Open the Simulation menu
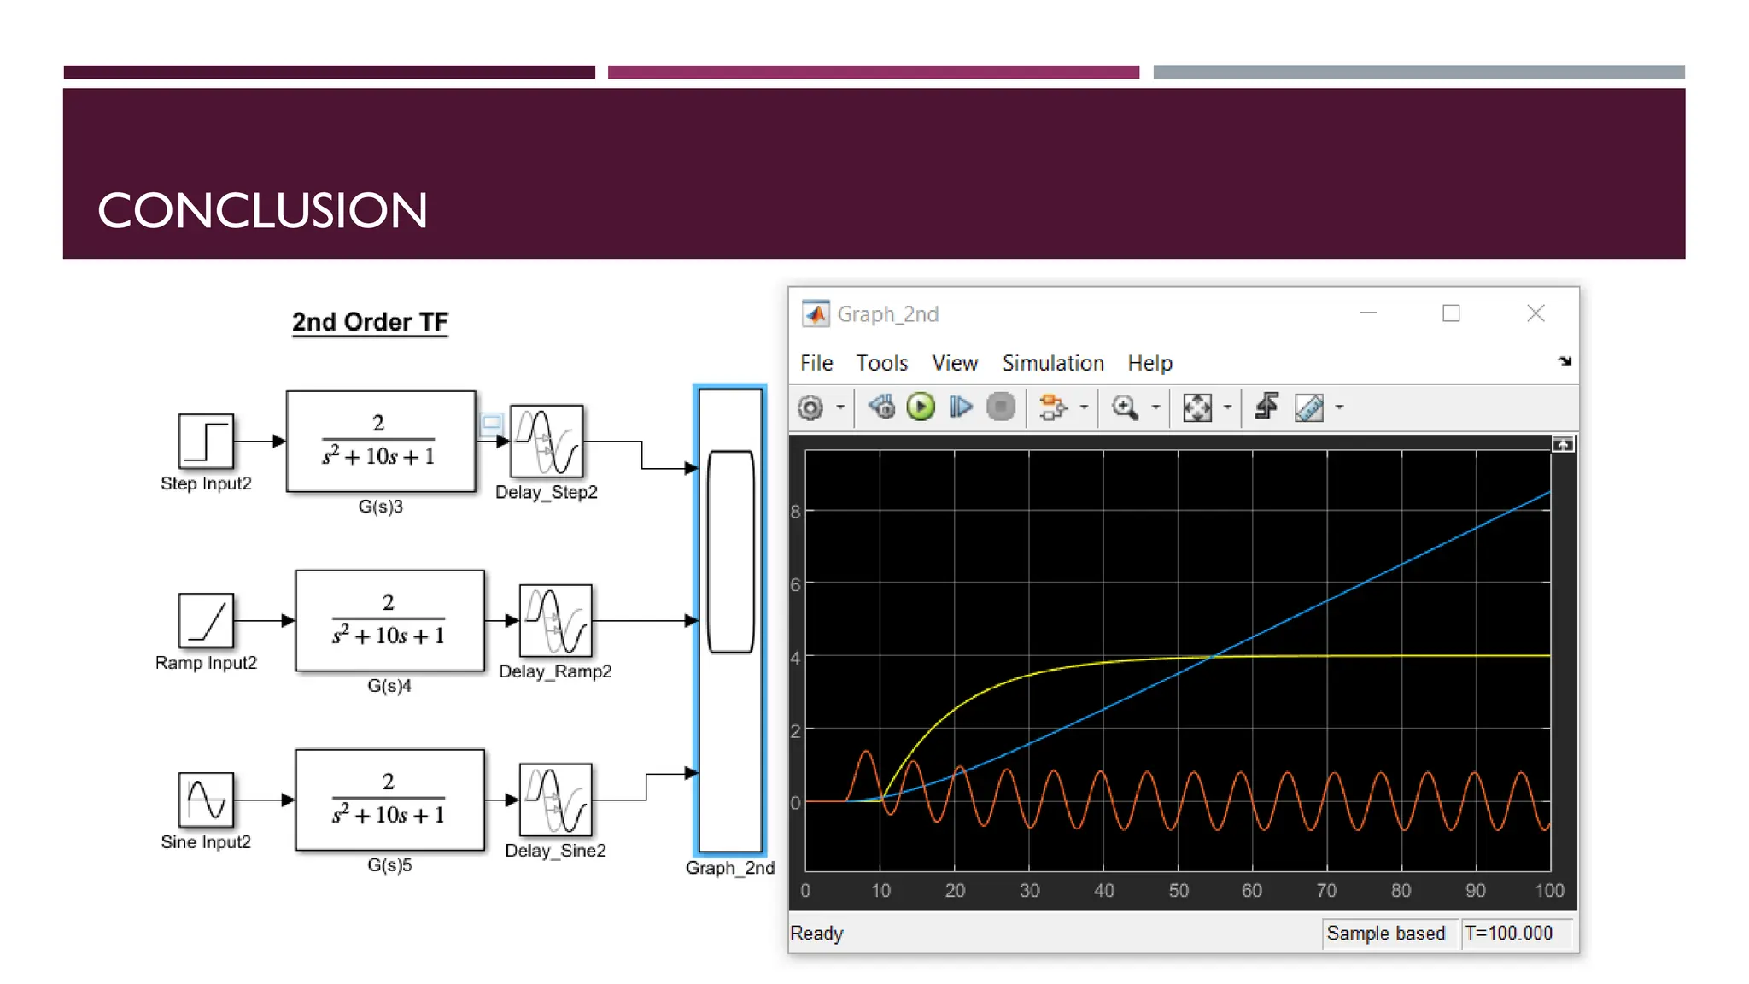 pyautogui.click(x=1052, y=363)
